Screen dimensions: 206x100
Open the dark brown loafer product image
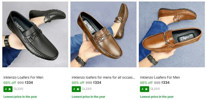(x=104, y=34)
